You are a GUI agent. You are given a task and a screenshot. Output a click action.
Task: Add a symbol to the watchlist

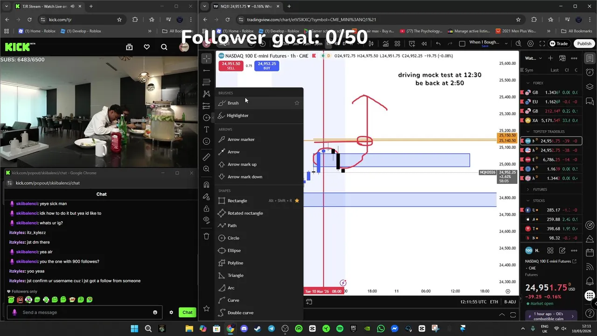[x=550, y=58]
